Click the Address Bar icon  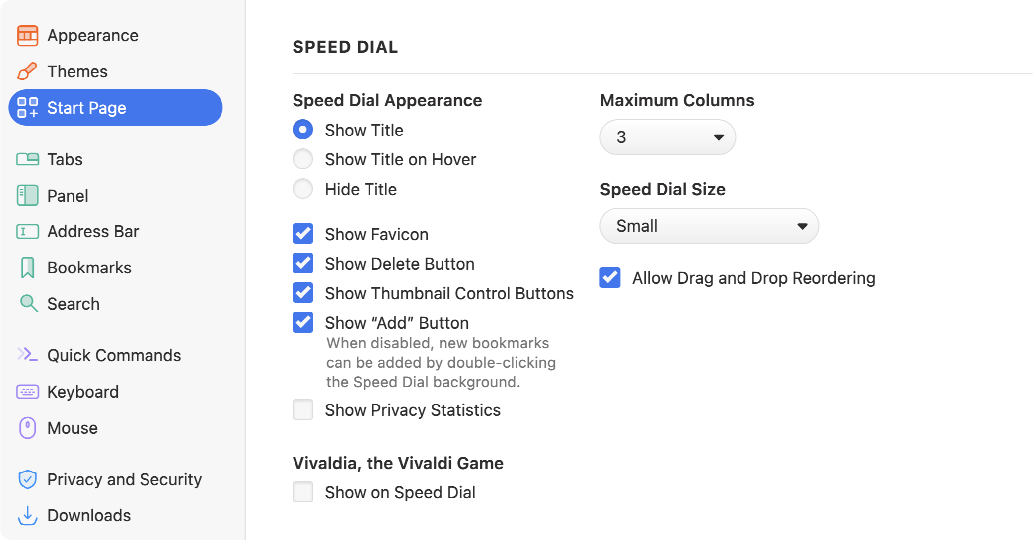pos(27,231)
